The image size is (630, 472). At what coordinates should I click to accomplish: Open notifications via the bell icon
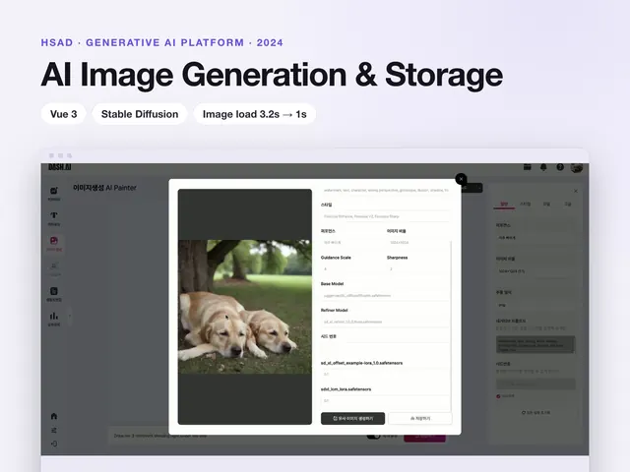click(543, 167)
